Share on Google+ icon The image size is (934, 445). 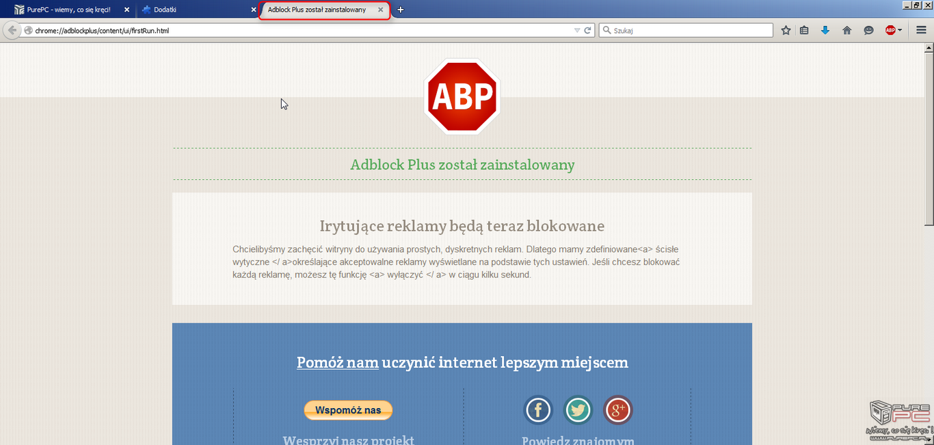pos(618,410)
